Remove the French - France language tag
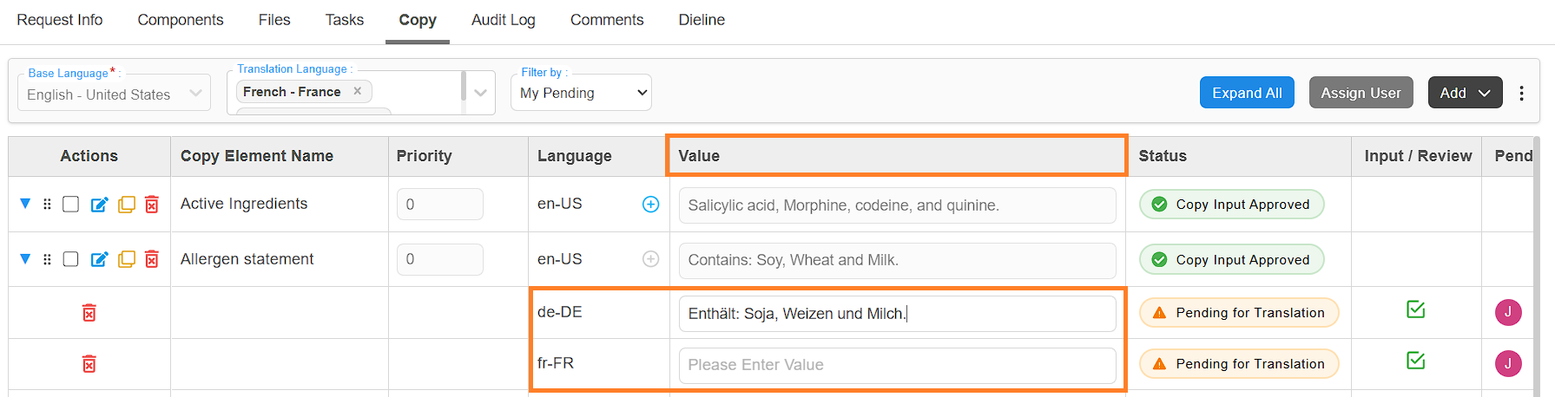Image resolution: width=1555 pixels, height=397 pixels. 358,91
